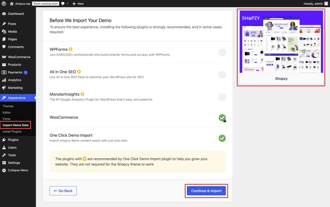Click the Payments dollar icon
The image size is (330, 207).
pos(4,72)
